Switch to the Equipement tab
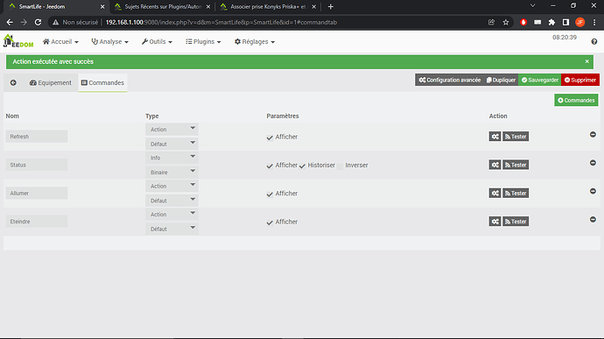The width and height of the screenshot is (604, 339). (51, 82)
